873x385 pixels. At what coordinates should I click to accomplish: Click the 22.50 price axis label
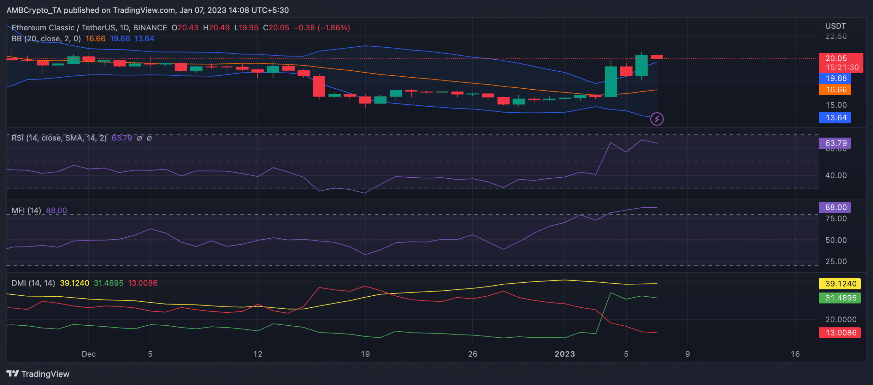tap(836, 36)
